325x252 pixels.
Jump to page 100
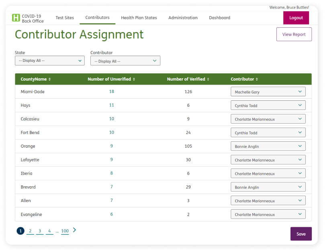[65, 231]
